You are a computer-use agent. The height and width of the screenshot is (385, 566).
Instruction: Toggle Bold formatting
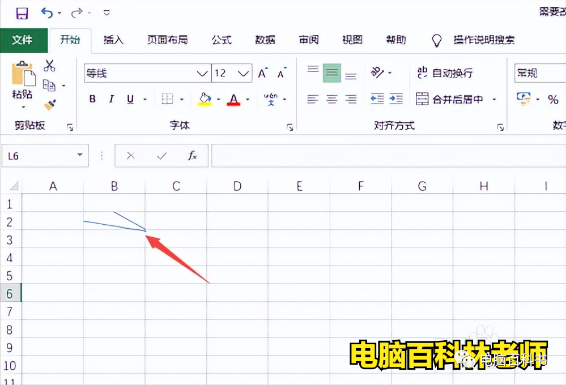pos(92,99)
